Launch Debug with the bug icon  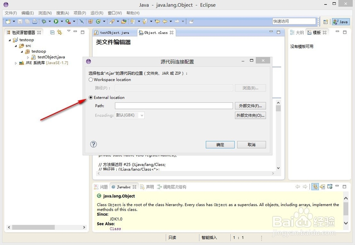(44, 22)
